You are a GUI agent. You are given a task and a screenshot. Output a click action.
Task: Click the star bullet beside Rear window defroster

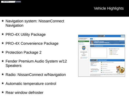coord(3,92)
